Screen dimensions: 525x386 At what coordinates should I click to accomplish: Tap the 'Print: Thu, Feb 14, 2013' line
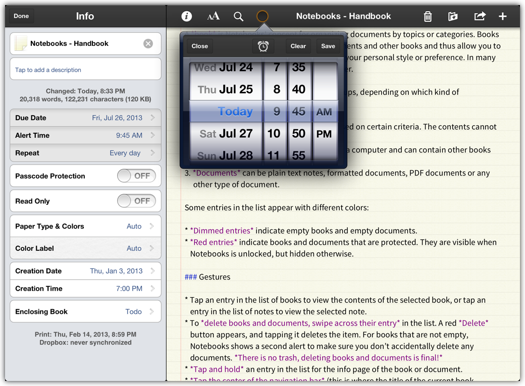(85, 335)
